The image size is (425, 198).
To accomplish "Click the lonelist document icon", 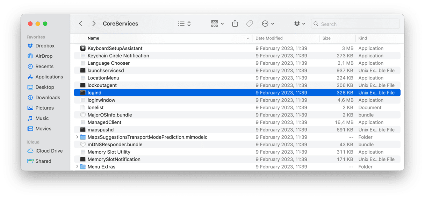I will pos(83,107).
